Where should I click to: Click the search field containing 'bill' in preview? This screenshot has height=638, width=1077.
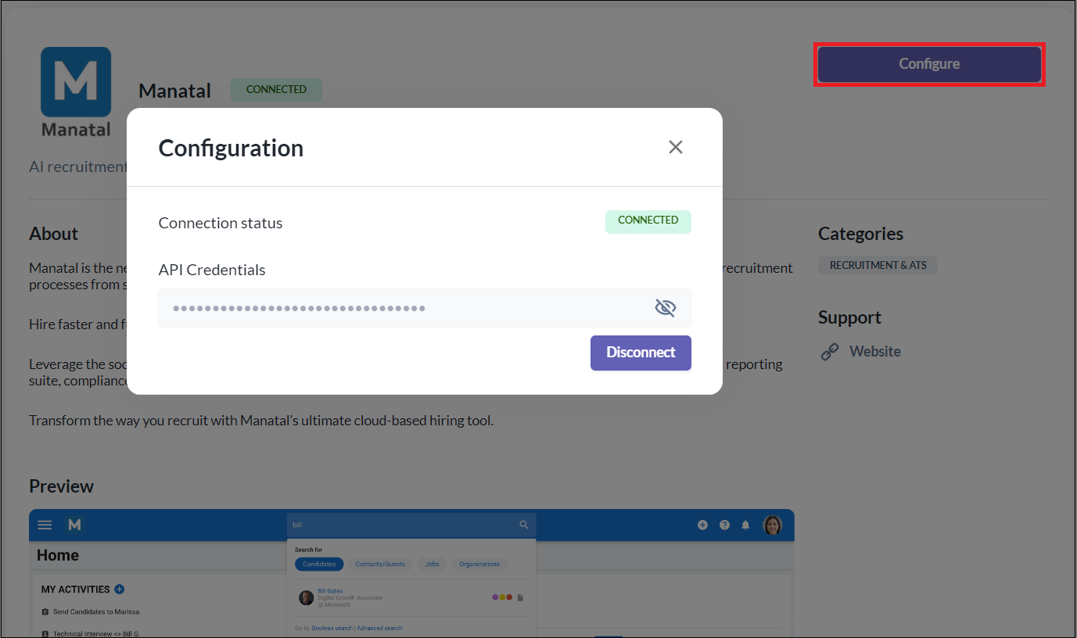point(411,525)
